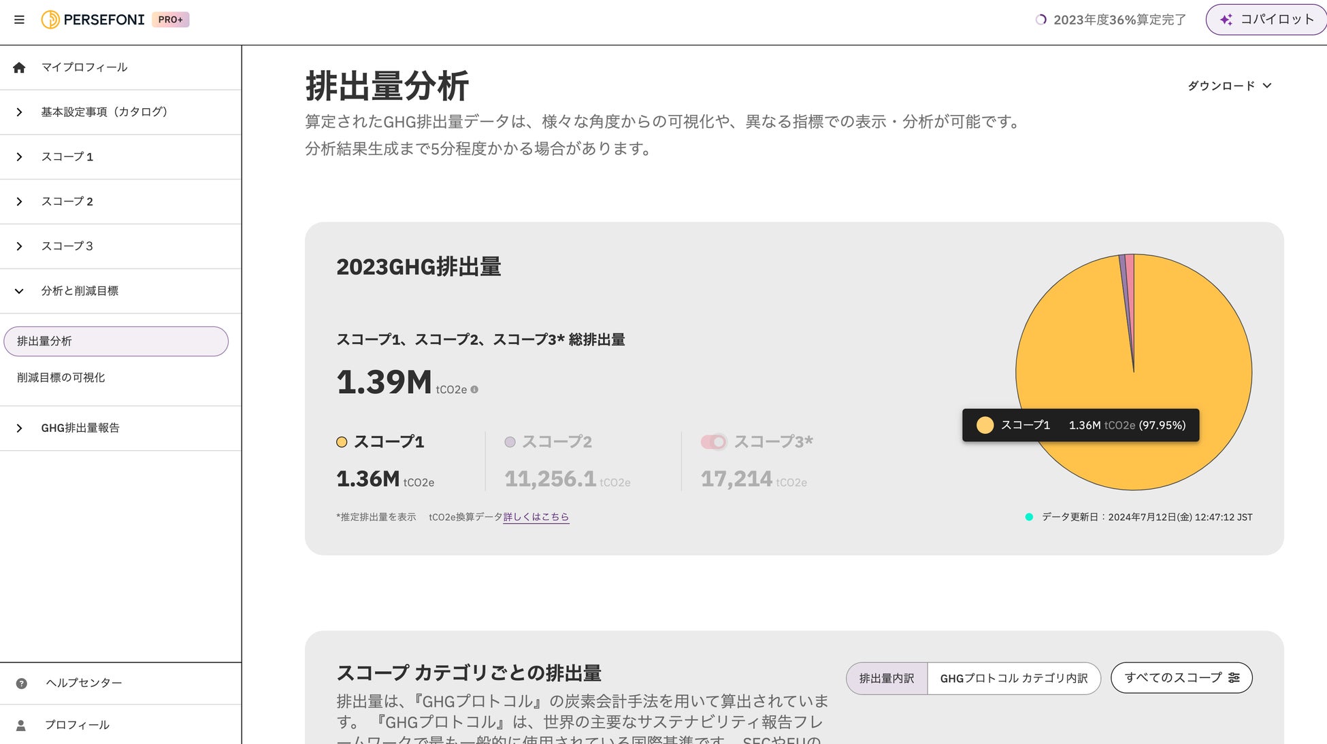Switch to GHGプロトコル カテゴリ内訳 tab
Image resolution: width=1327 pixels, height=744 pixels.
point(1013,678)
